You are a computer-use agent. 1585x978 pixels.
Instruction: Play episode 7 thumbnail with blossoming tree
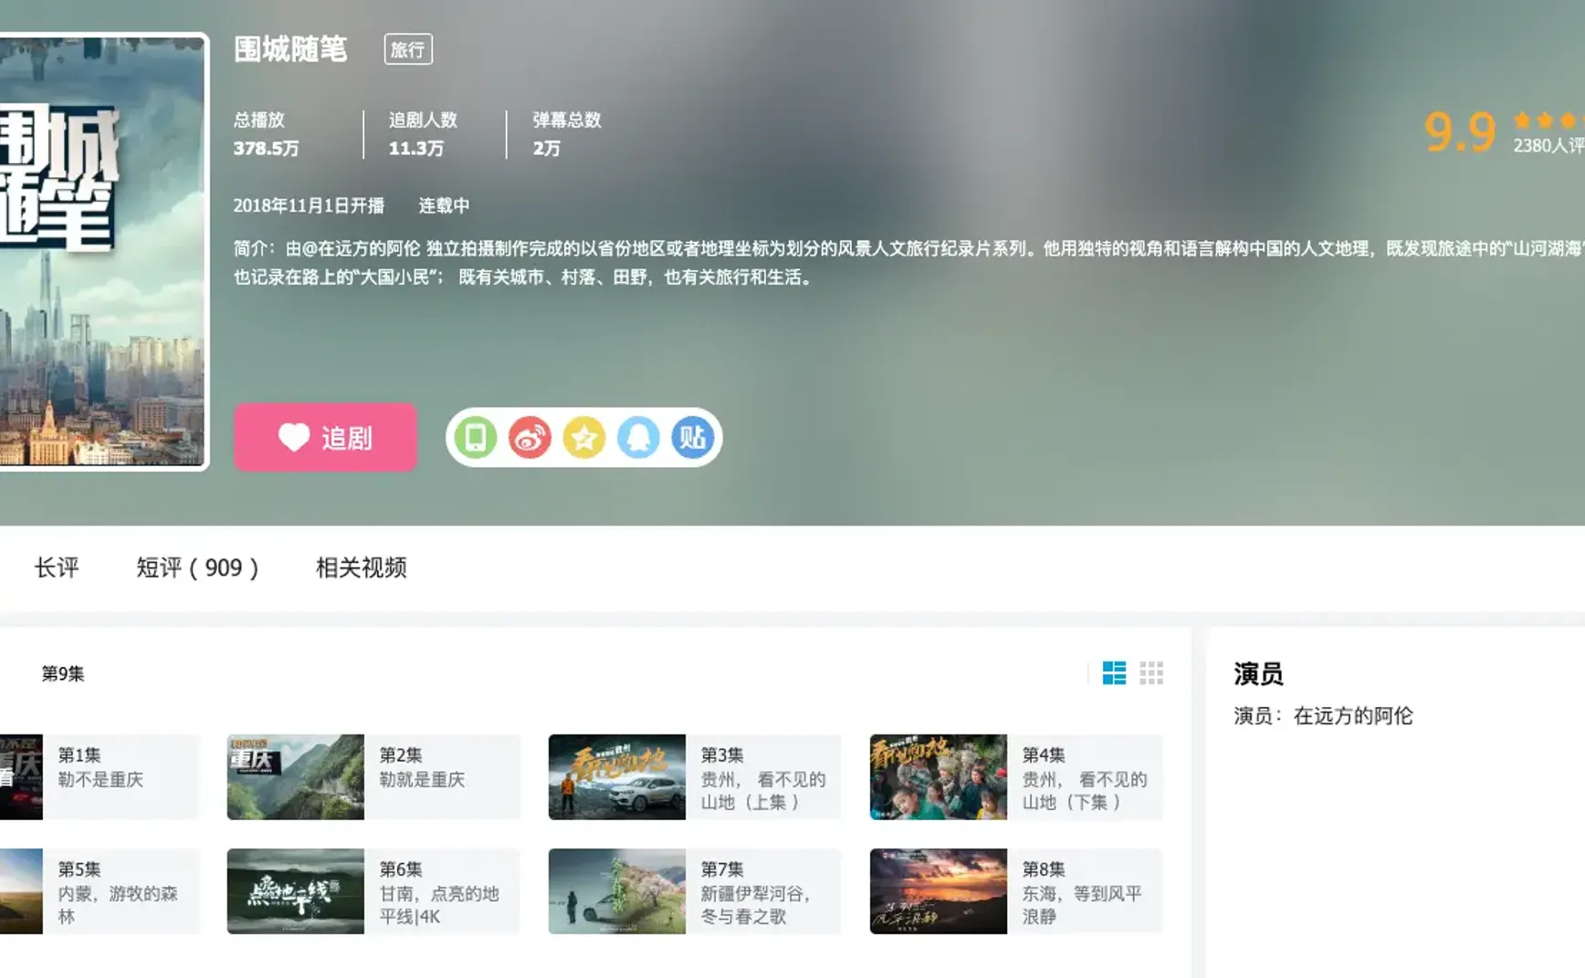(x=617, y=891)
